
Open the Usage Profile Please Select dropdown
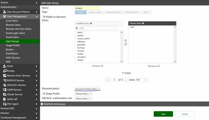click(83, 94)
